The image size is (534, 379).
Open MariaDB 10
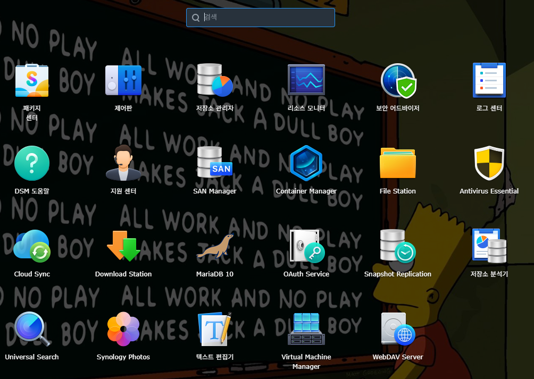[x=215, y=247]
